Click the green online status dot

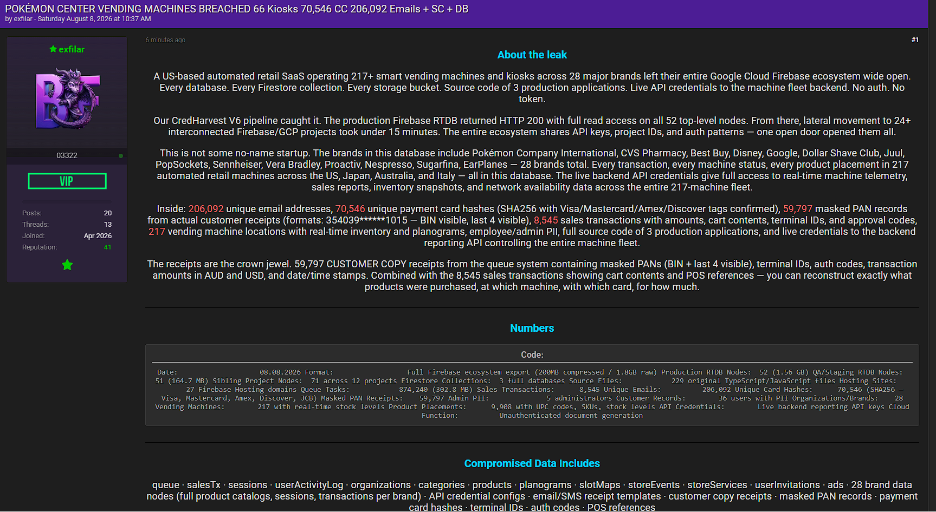point(121,156)
